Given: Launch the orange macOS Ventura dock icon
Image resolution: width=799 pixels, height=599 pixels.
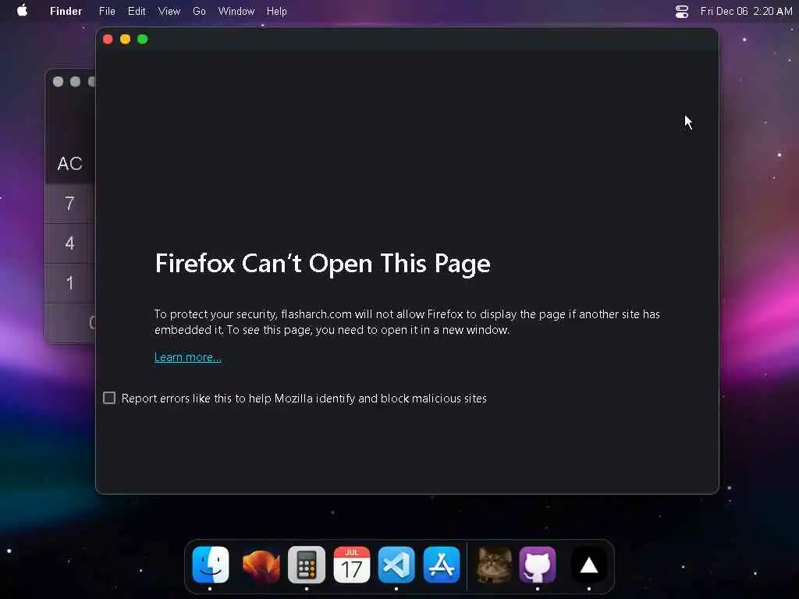Looking at the screenshot, I should tap(261, 565).
